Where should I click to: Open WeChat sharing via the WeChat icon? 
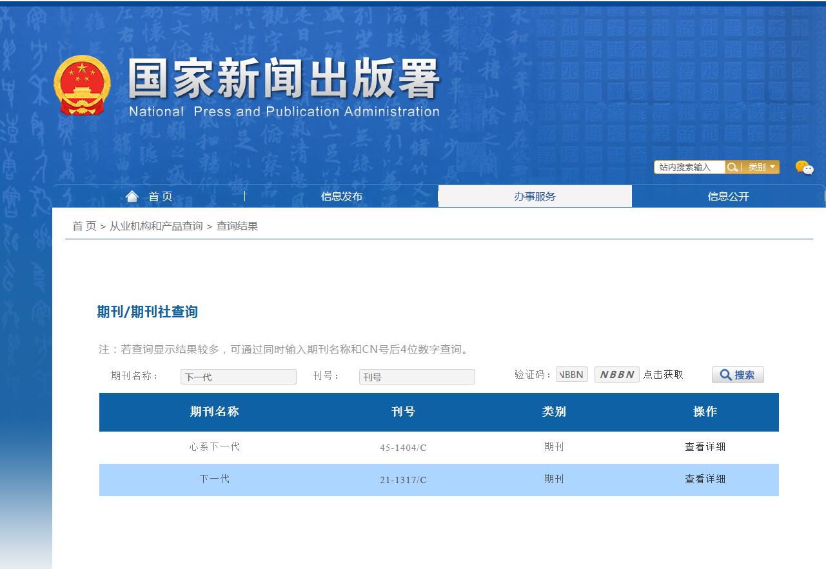coord(804,168)
